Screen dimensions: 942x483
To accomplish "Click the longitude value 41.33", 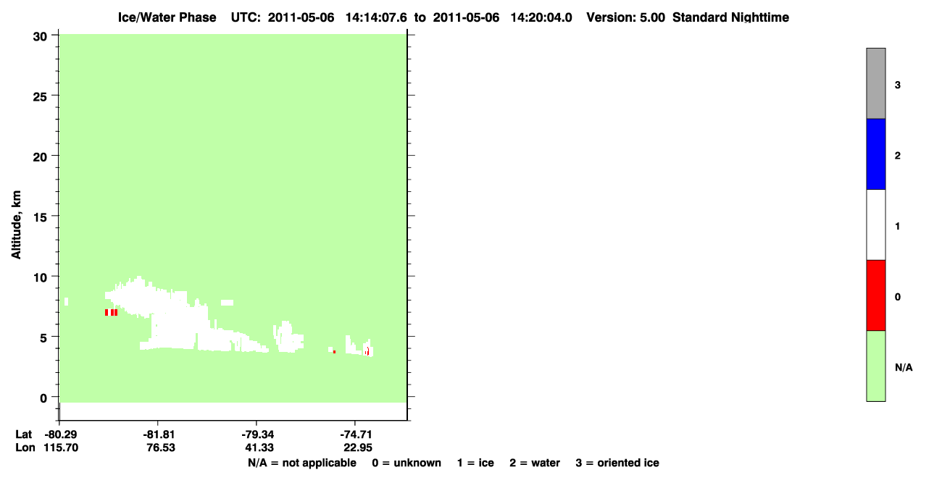I will (259, 448).
